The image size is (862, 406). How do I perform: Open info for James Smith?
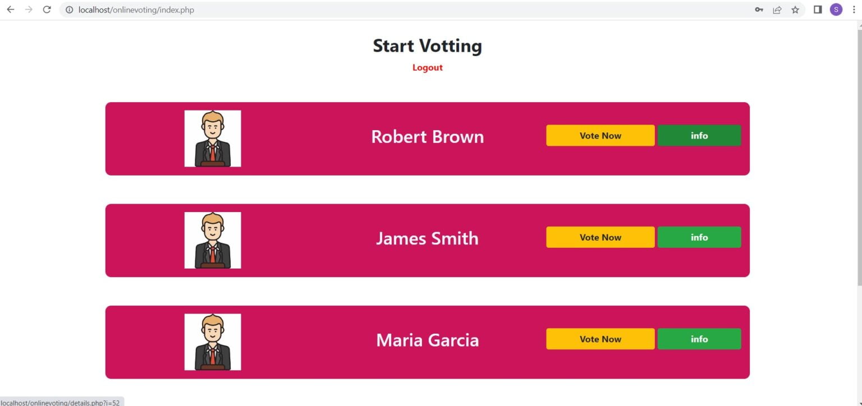click(x=699, y=237)
